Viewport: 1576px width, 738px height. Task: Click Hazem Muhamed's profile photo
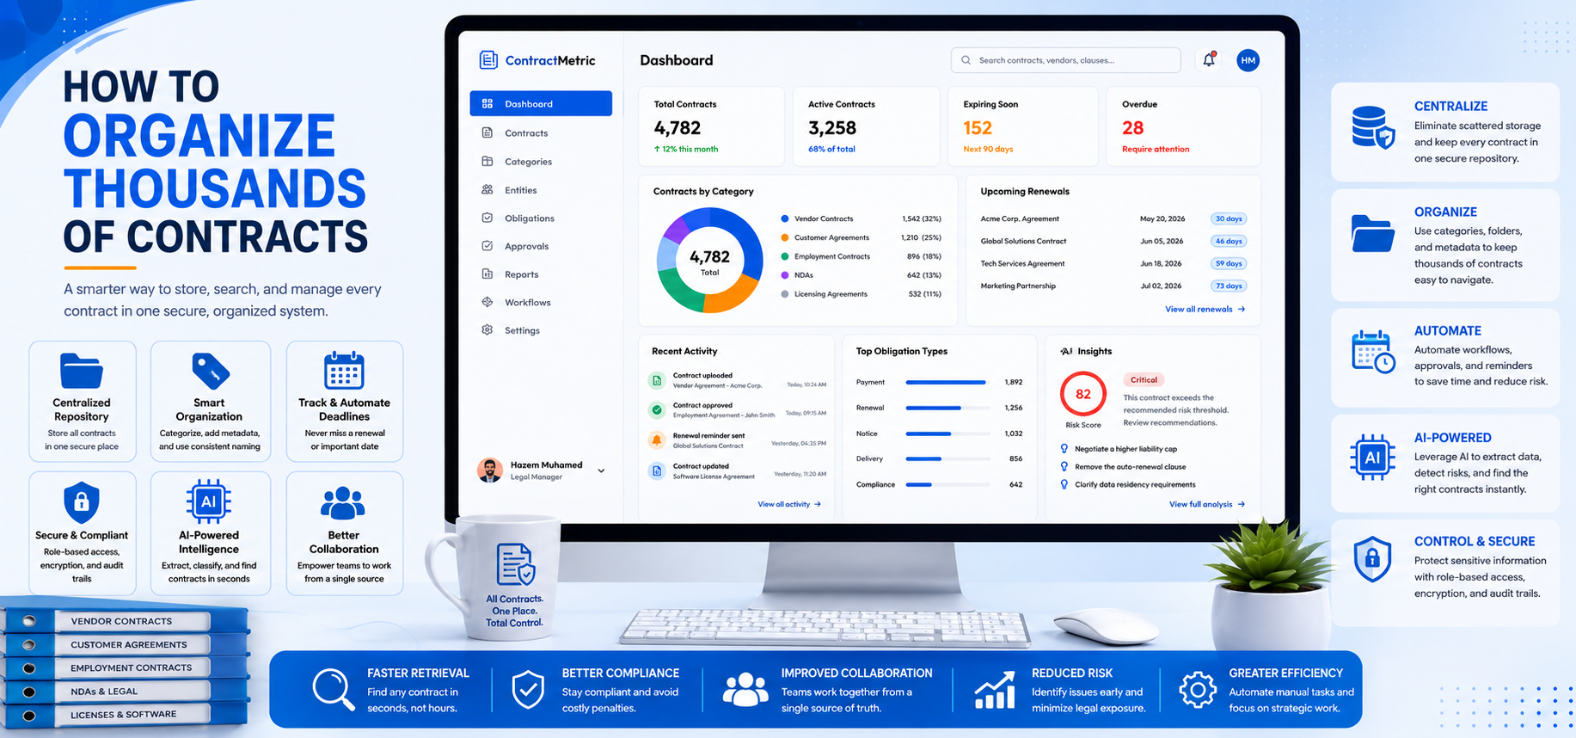490,470
